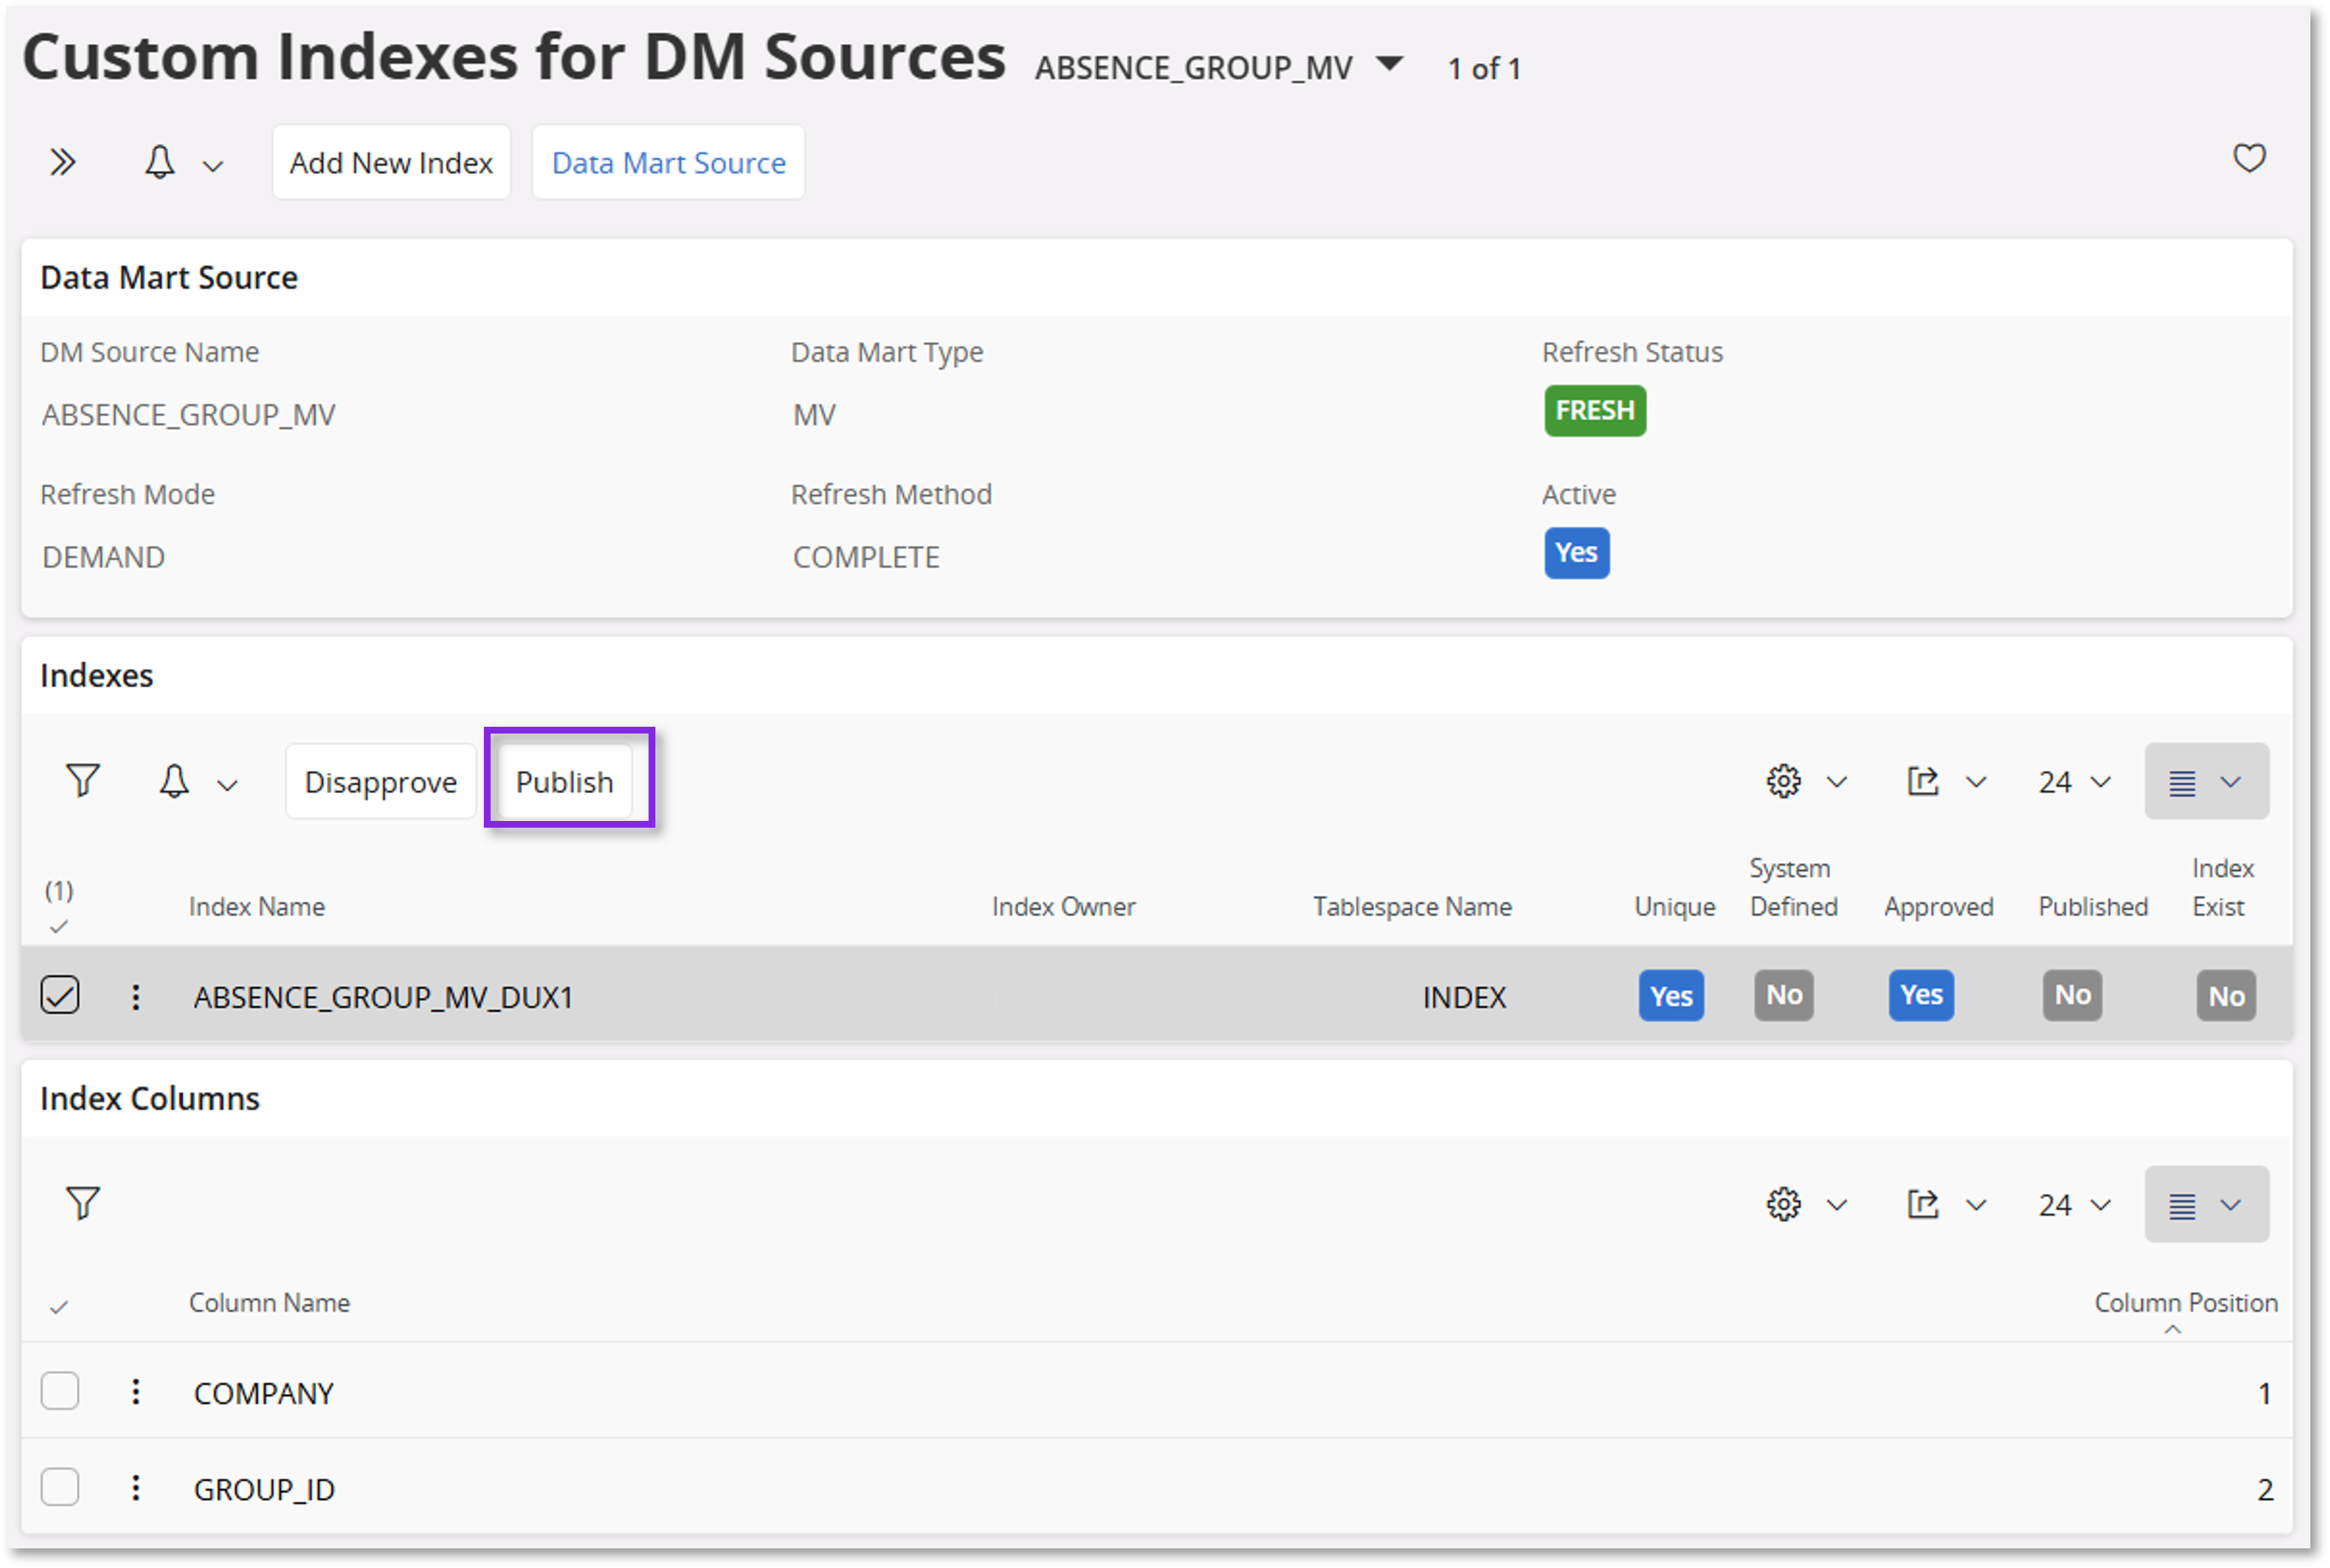Check the GROUP_ID row checkbox
Screen dimensions: 2330x1568
click(60, 1487)
